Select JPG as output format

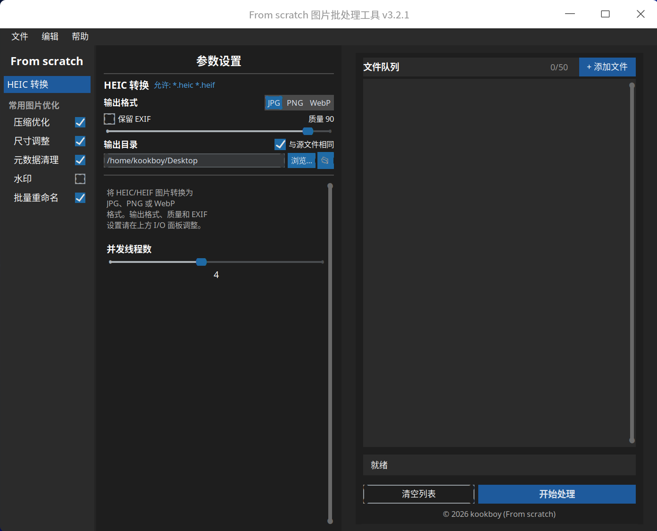(274, 103)
